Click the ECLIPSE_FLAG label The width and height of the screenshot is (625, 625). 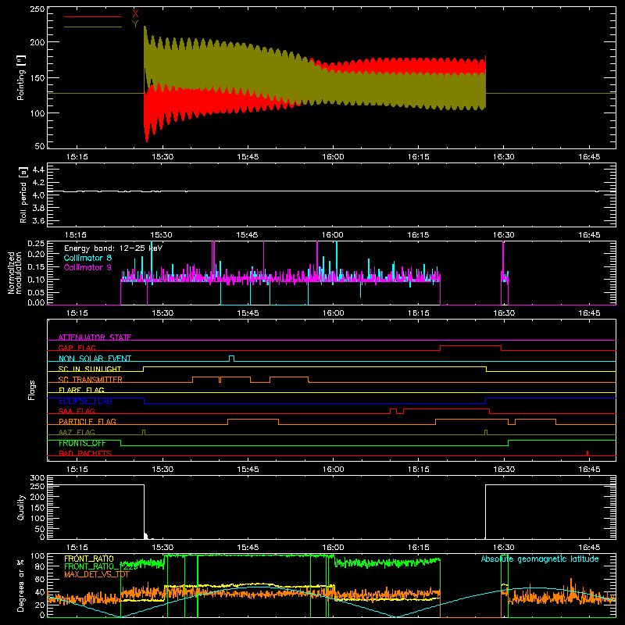[85, 401]
